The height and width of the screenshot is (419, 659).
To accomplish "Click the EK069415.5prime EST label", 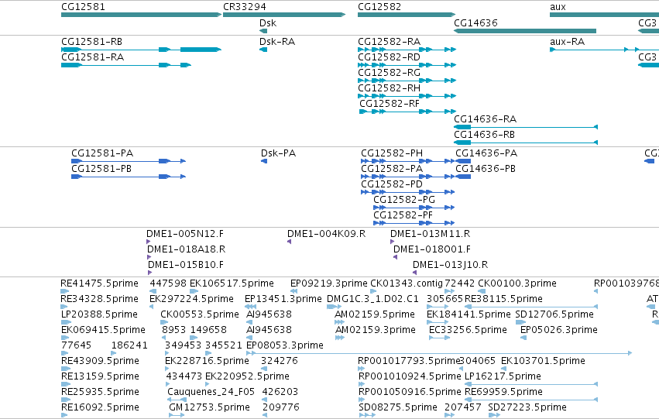I will click(x=104, y=331).
